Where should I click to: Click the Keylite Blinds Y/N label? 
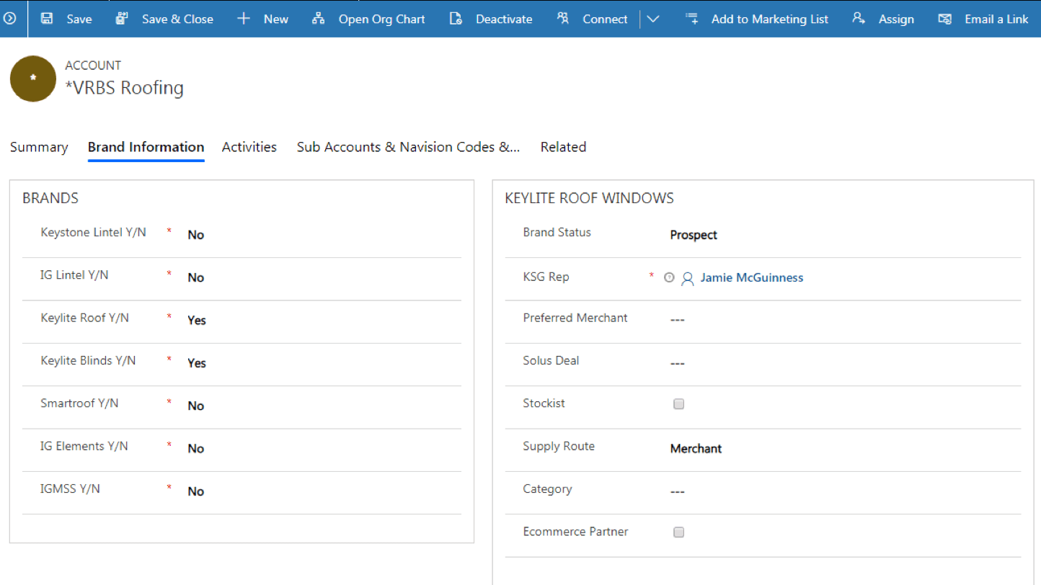pyautogui.click(x=88, y=360)
